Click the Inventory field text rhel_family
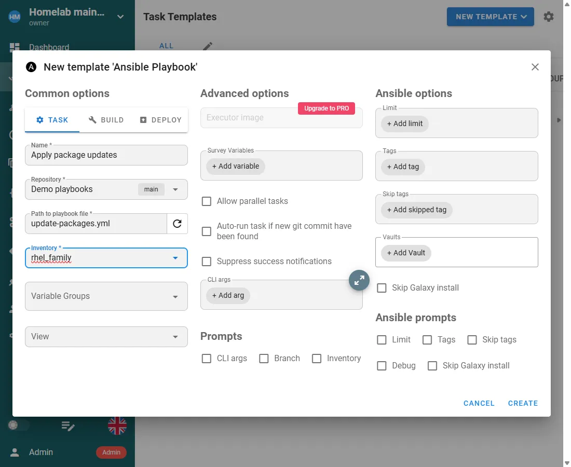Viewport: 571px width, 467px height. pyautogui.click(x=51, y=258)
